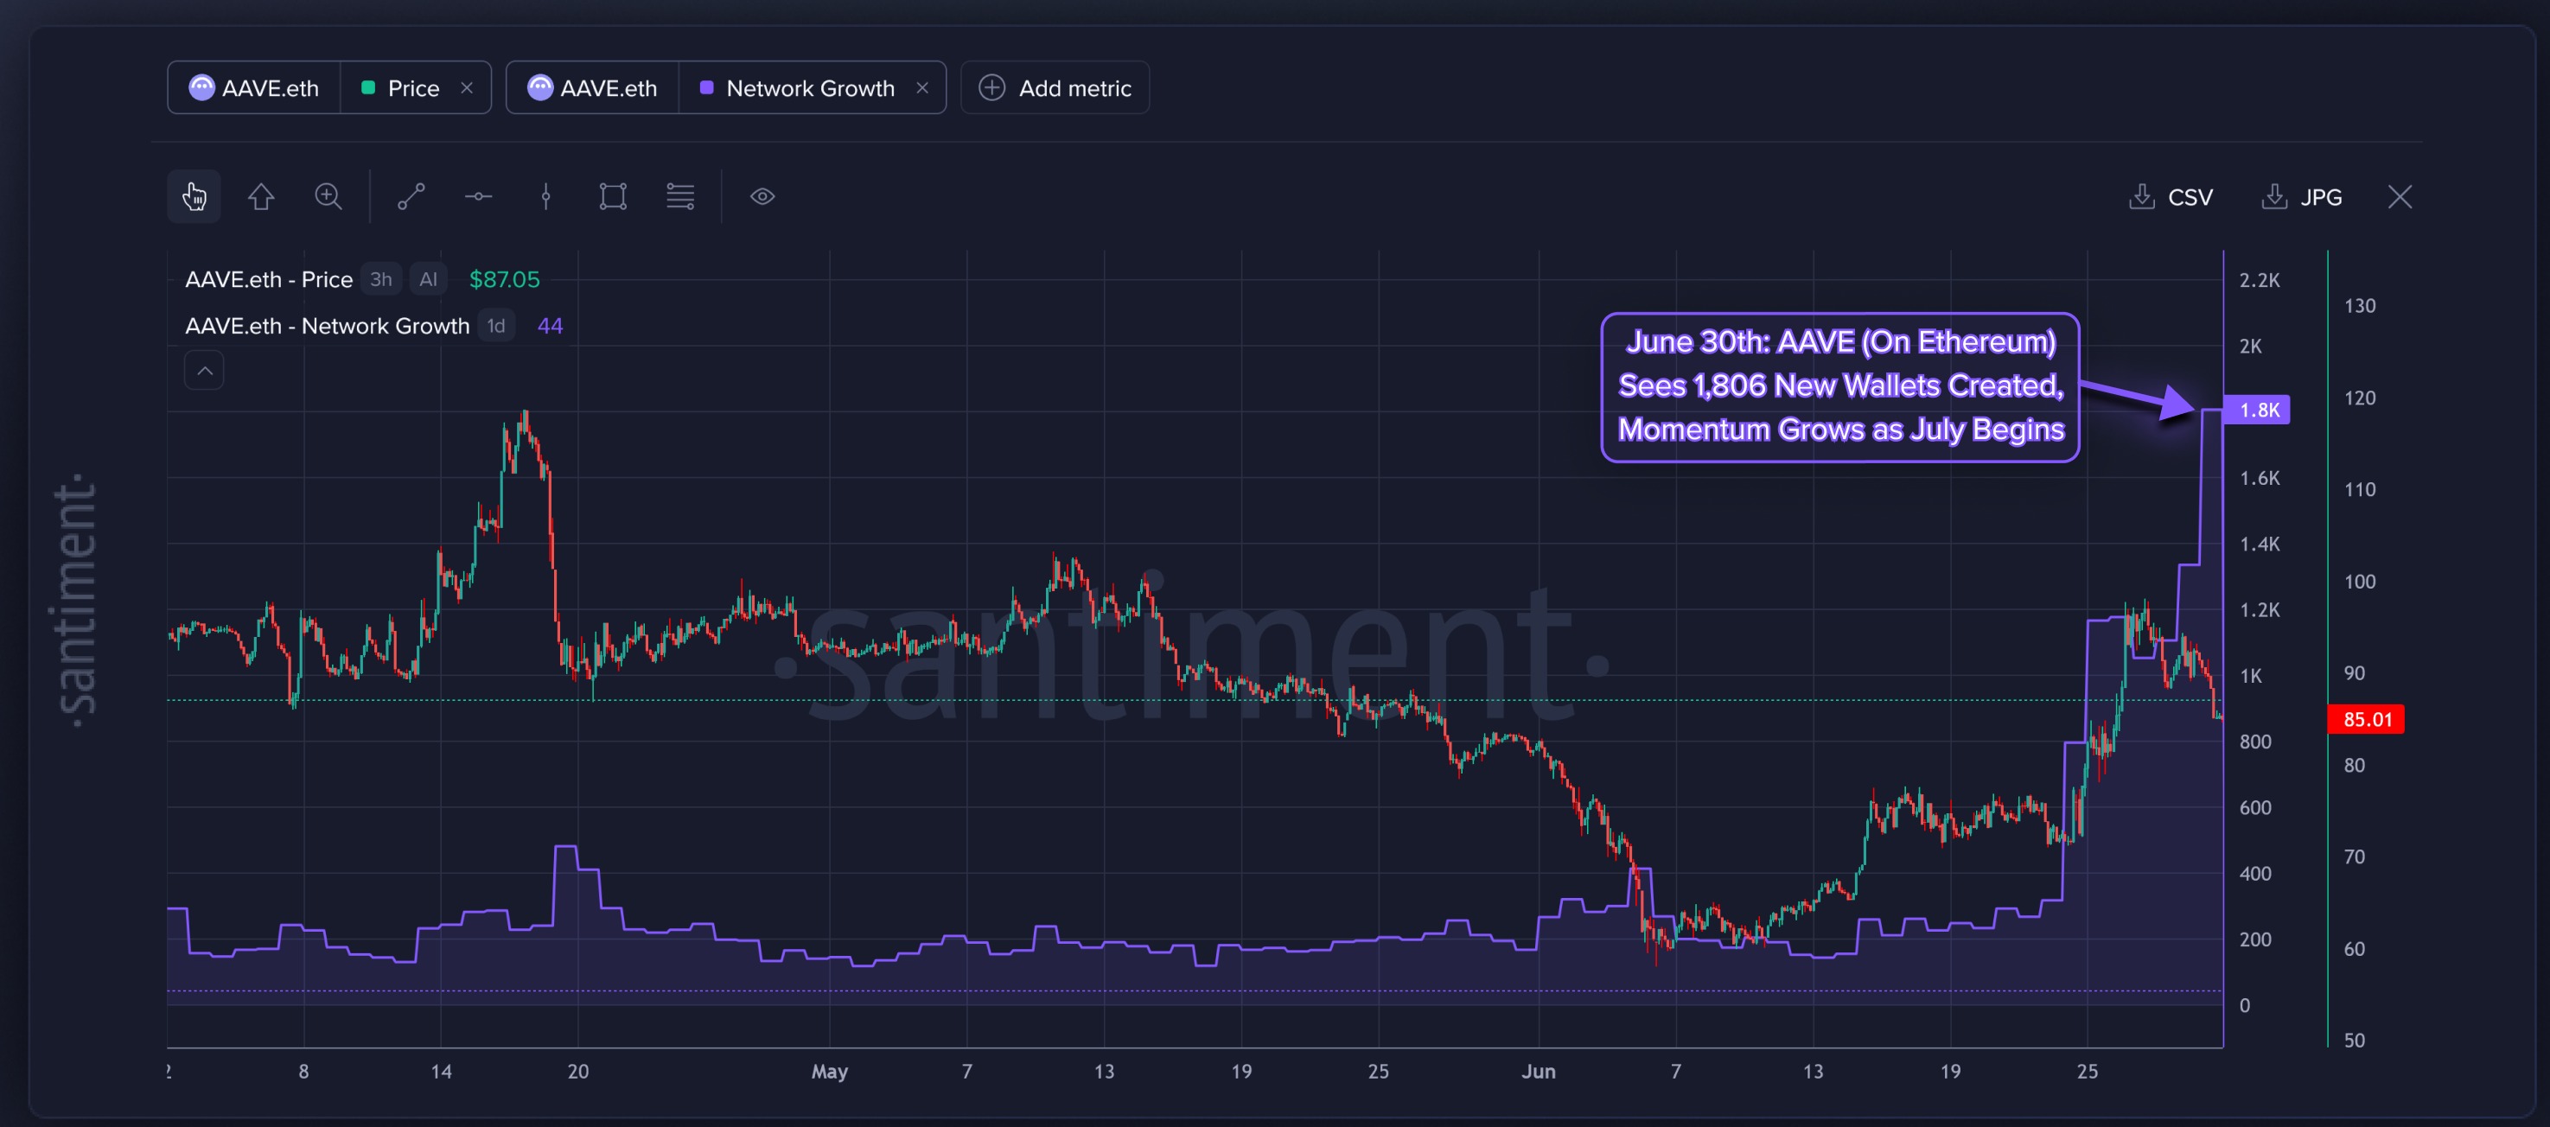The image size is (2550, 1127).
Task: Click the 1.8K network growth axis tag
Action: pos(2258,411)
